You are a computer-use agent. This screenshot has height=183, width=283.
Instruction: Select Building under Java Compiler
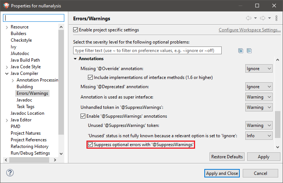point(25,87)
